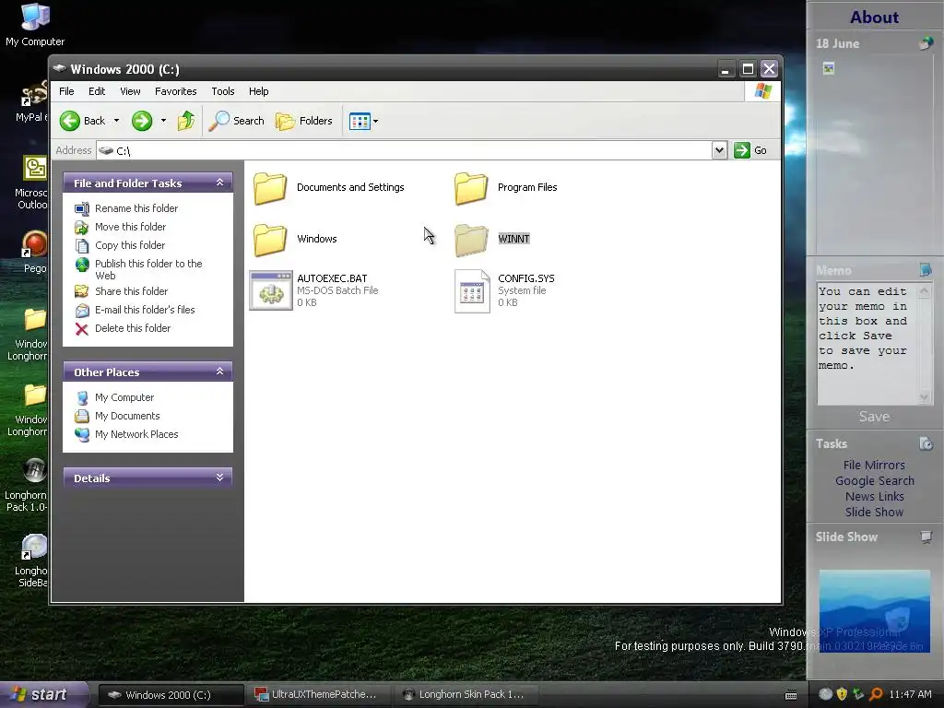Click Move this folder
Viewport: 944px width, 708px height.
pyautogui.click(x=130, y=227)
